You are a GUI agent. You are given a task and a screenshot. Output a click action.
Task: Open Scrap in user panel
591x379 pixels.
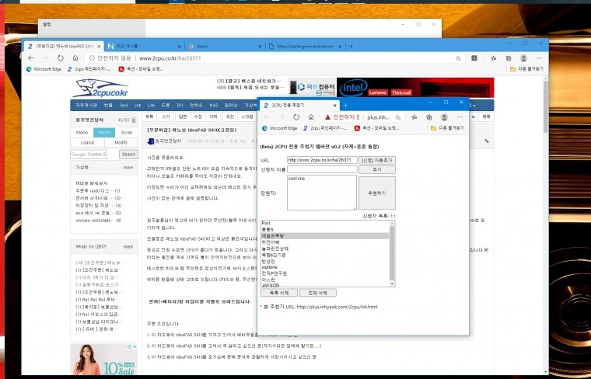tap(126, 133)
